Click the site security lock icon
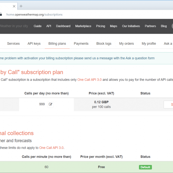 pyautogui.click(x=1, y=14)
